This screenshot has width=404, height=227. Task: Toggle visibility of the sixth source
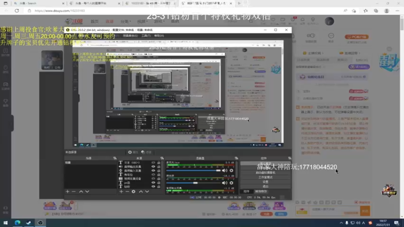[154, 183]
